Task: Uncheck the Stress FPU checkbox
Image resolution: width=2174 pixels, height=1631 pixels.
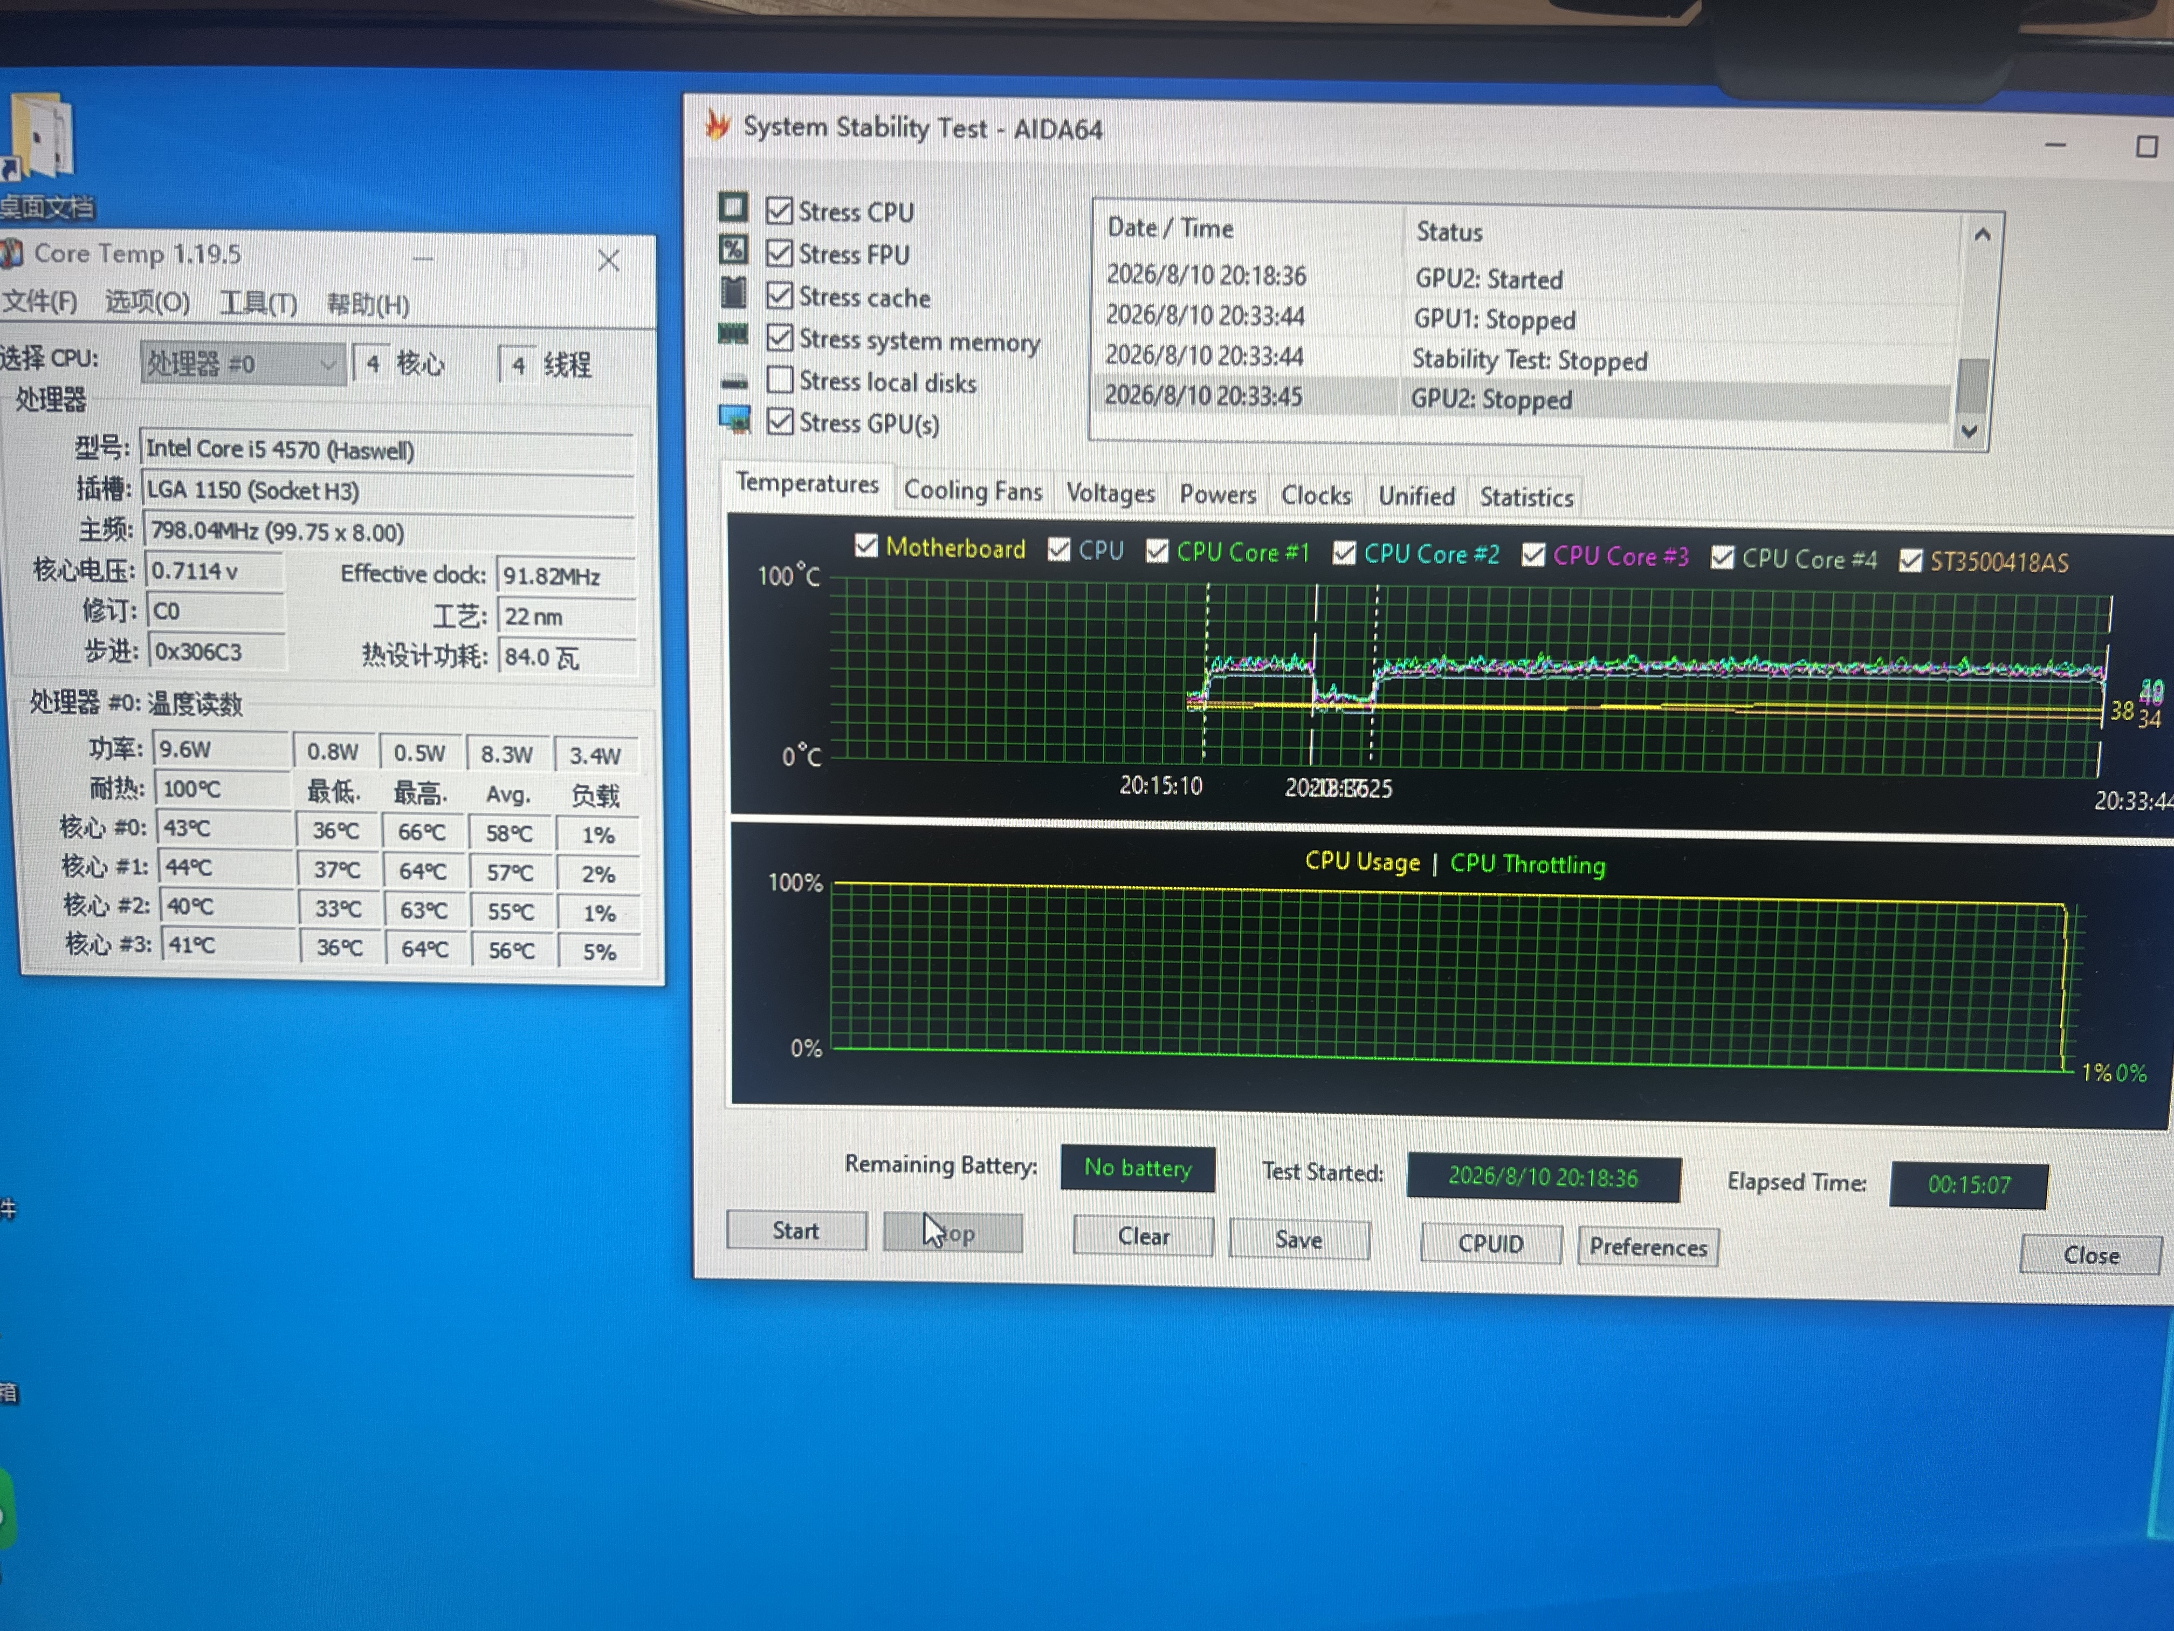Action: pyautogui.click(x=779, y=252)
